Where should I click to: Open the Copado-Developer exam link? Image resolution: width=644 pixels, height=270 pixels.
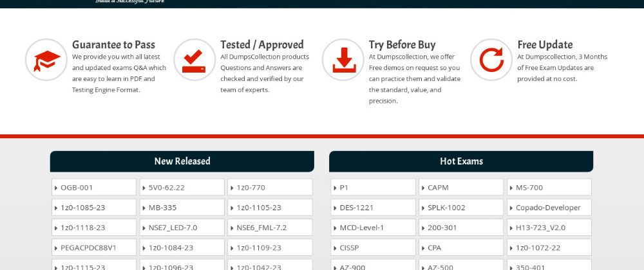click(548, 208)
